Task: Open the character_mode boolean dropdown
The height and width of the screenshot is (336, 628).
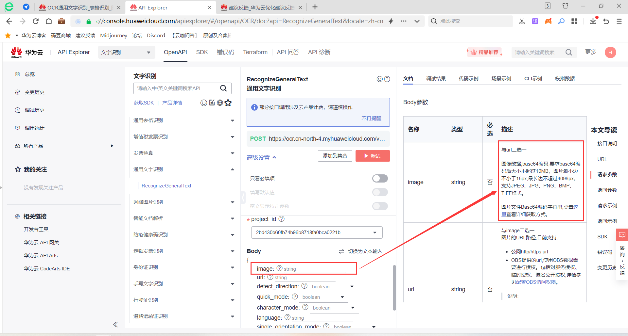Action: [334, 308]
